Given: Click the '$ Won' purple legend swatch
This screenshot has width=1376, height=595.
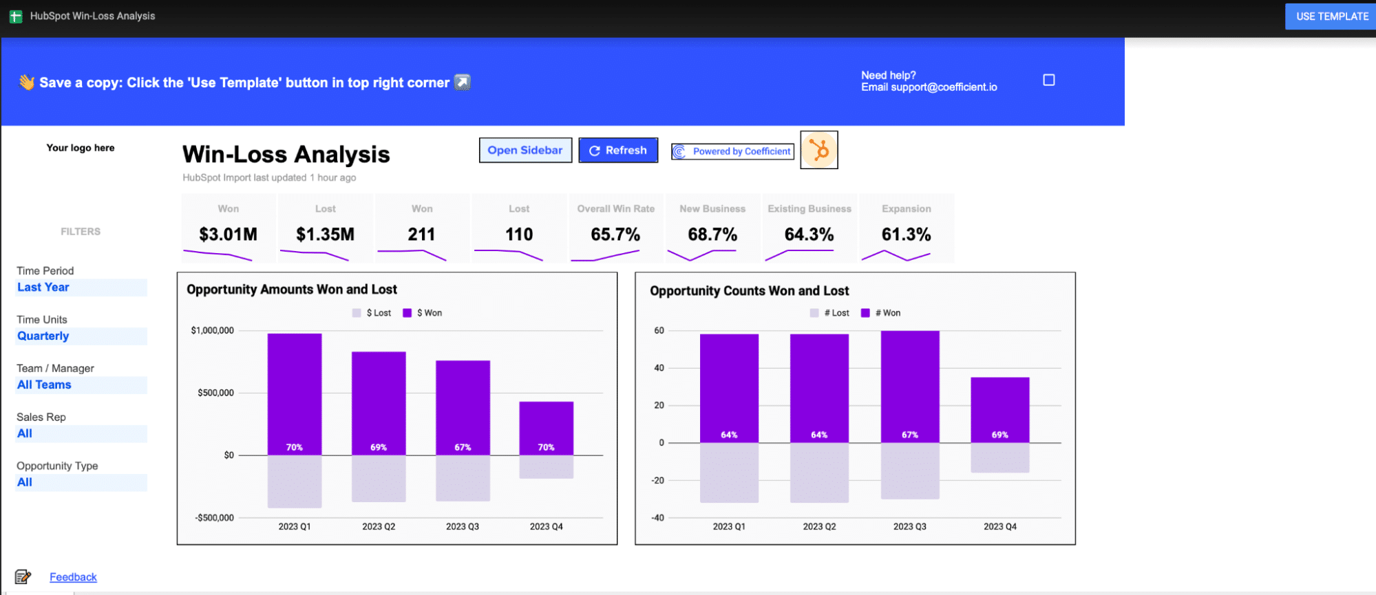Looking at the screenshot, I should (407, 313).
